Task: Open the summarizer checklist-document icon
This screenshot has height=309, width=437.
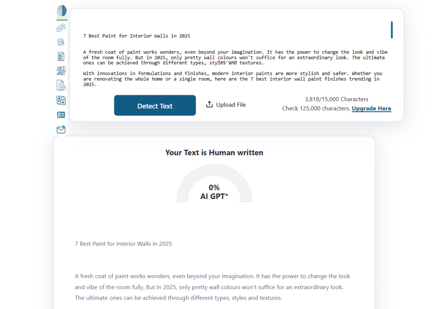Action: coord(61,57)
